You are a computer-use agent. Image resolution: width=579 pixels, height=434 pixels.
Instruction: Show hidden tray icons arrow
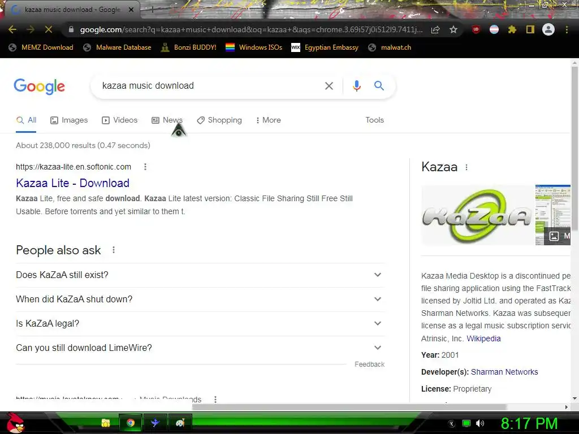click(x=451, y=424)
